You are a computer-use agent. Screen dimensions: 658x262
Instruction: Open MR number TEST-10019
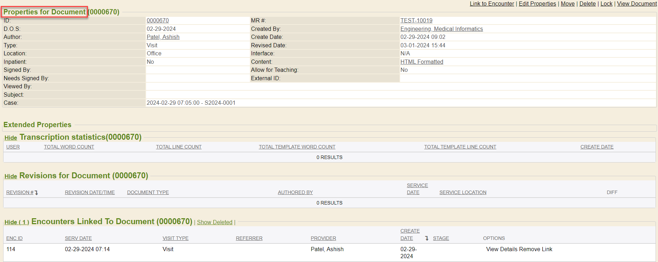click(x=416, y=21)
